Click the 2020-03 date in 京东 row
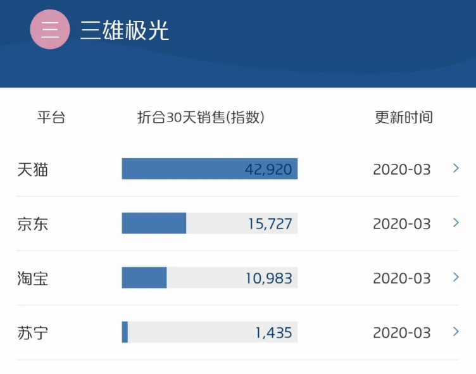Image resolution: width=476 pixels, height=374 pixels. coord(402,224)
